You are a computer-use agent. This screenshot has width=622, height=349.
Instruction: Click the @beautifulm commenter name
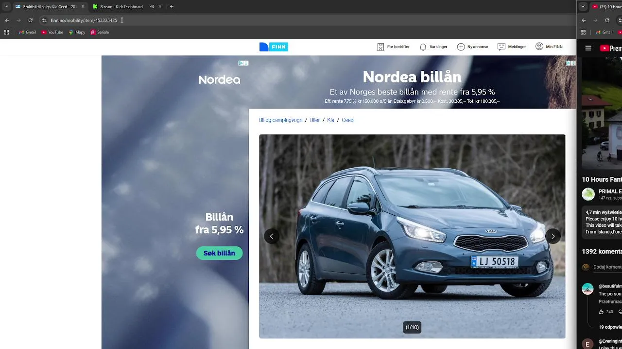(610, 286)
